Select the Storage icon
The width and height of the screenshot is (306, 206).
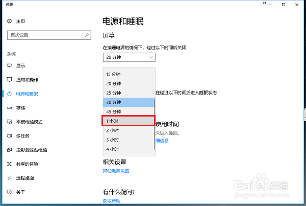[x=9, y=107]
